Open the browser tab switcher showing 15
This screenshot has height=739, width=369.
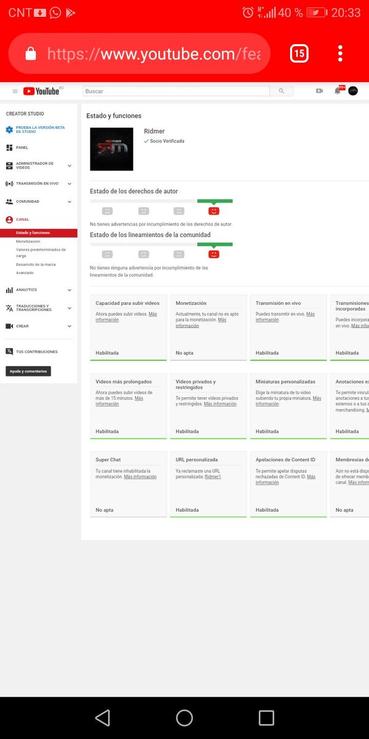pyautogui.click(x=299, y=54)
